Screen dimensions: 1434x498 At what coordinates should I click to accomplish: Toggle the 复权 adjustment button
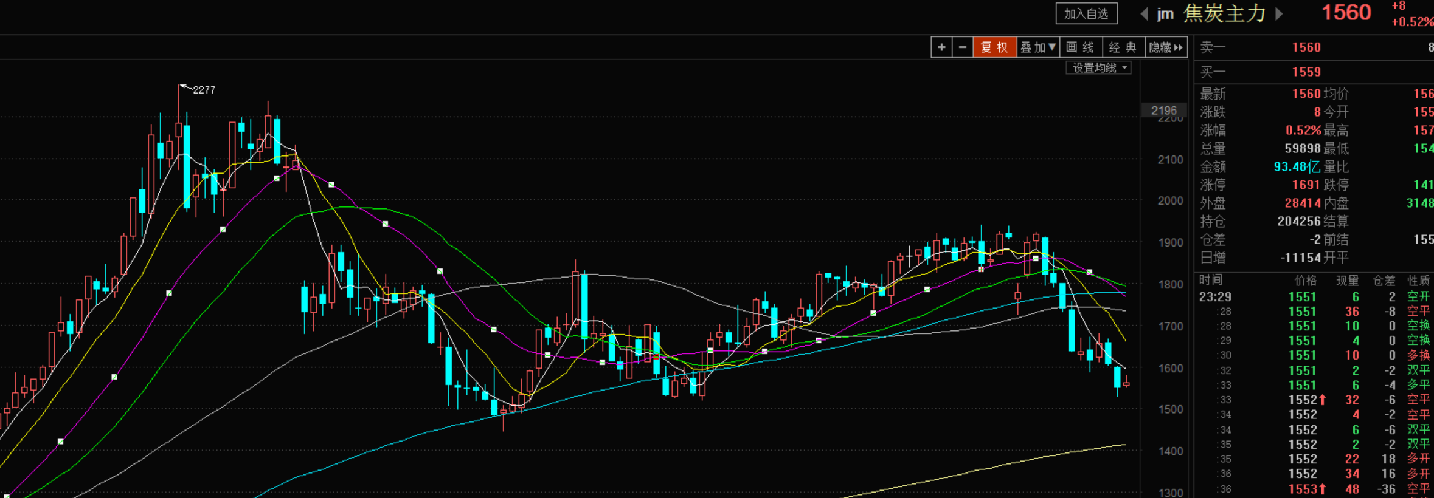coord(995,47)
